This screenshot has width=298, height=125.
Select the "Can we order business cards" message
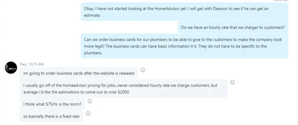click(184, 46)
